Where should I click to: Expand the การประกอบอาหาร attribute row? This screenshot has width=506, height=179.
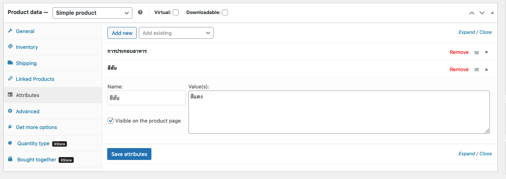pos(486,52)
